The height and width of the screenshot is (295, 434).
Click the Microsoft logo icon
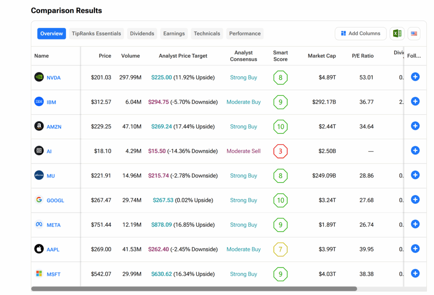(x=39, y=274)
